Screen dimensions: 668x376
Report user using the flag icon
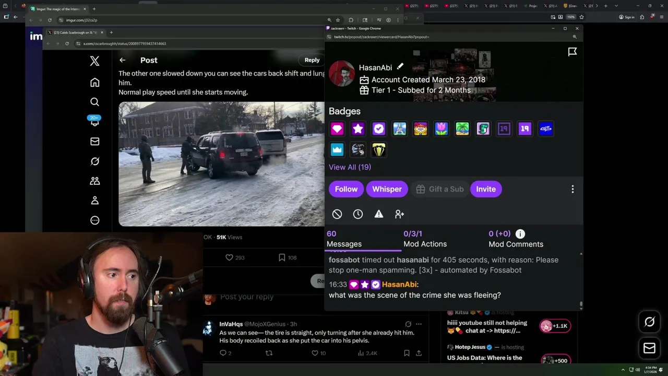572,52
